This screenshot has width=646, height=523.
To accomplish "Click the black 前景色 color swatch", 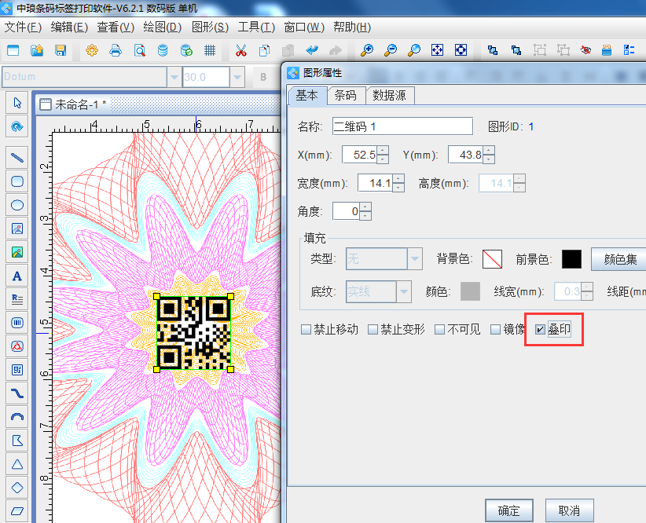I will click(x=571, y=259).
